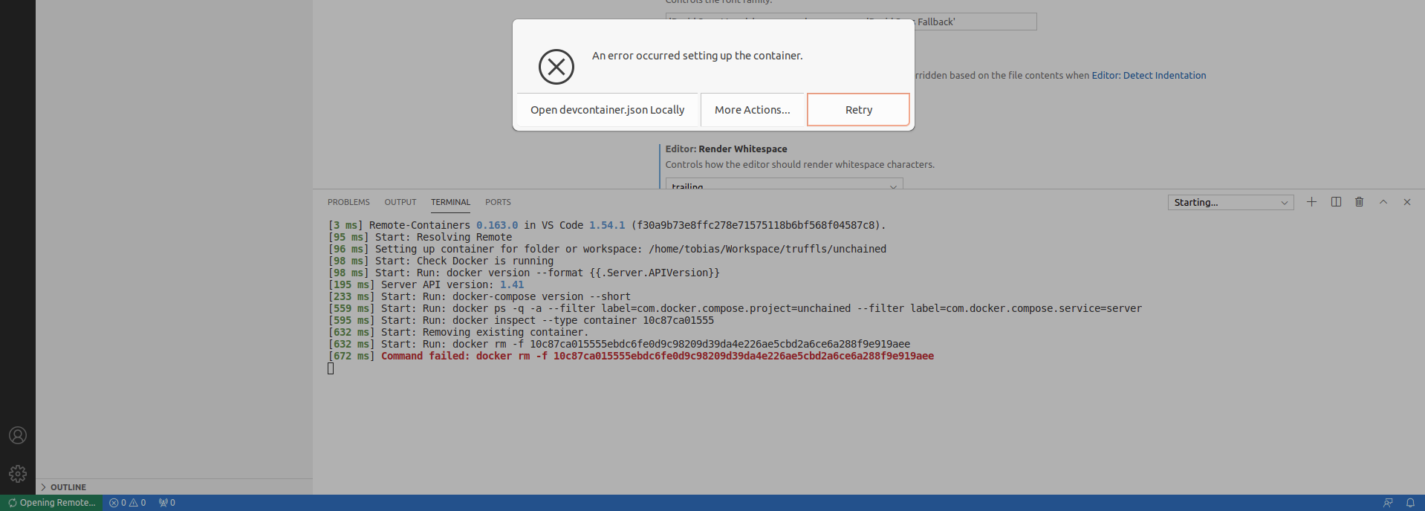Click the 'Command failed: docker rm' line
Image resolution: width=1425 pixels, height=511 pixels.
[x=631, y=357]
